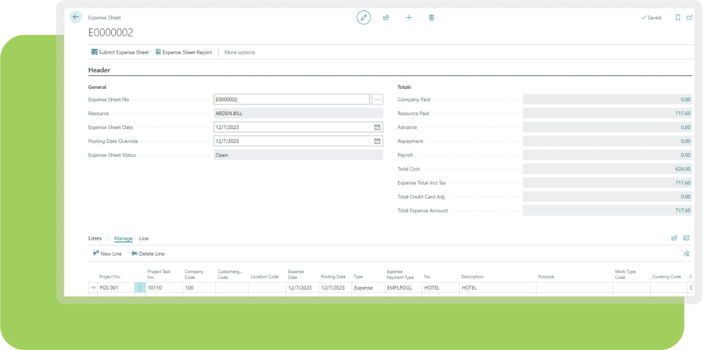The height and width of the screenshot is (350, 712).
Task: Click the Description column header
Action: [472, 277]
